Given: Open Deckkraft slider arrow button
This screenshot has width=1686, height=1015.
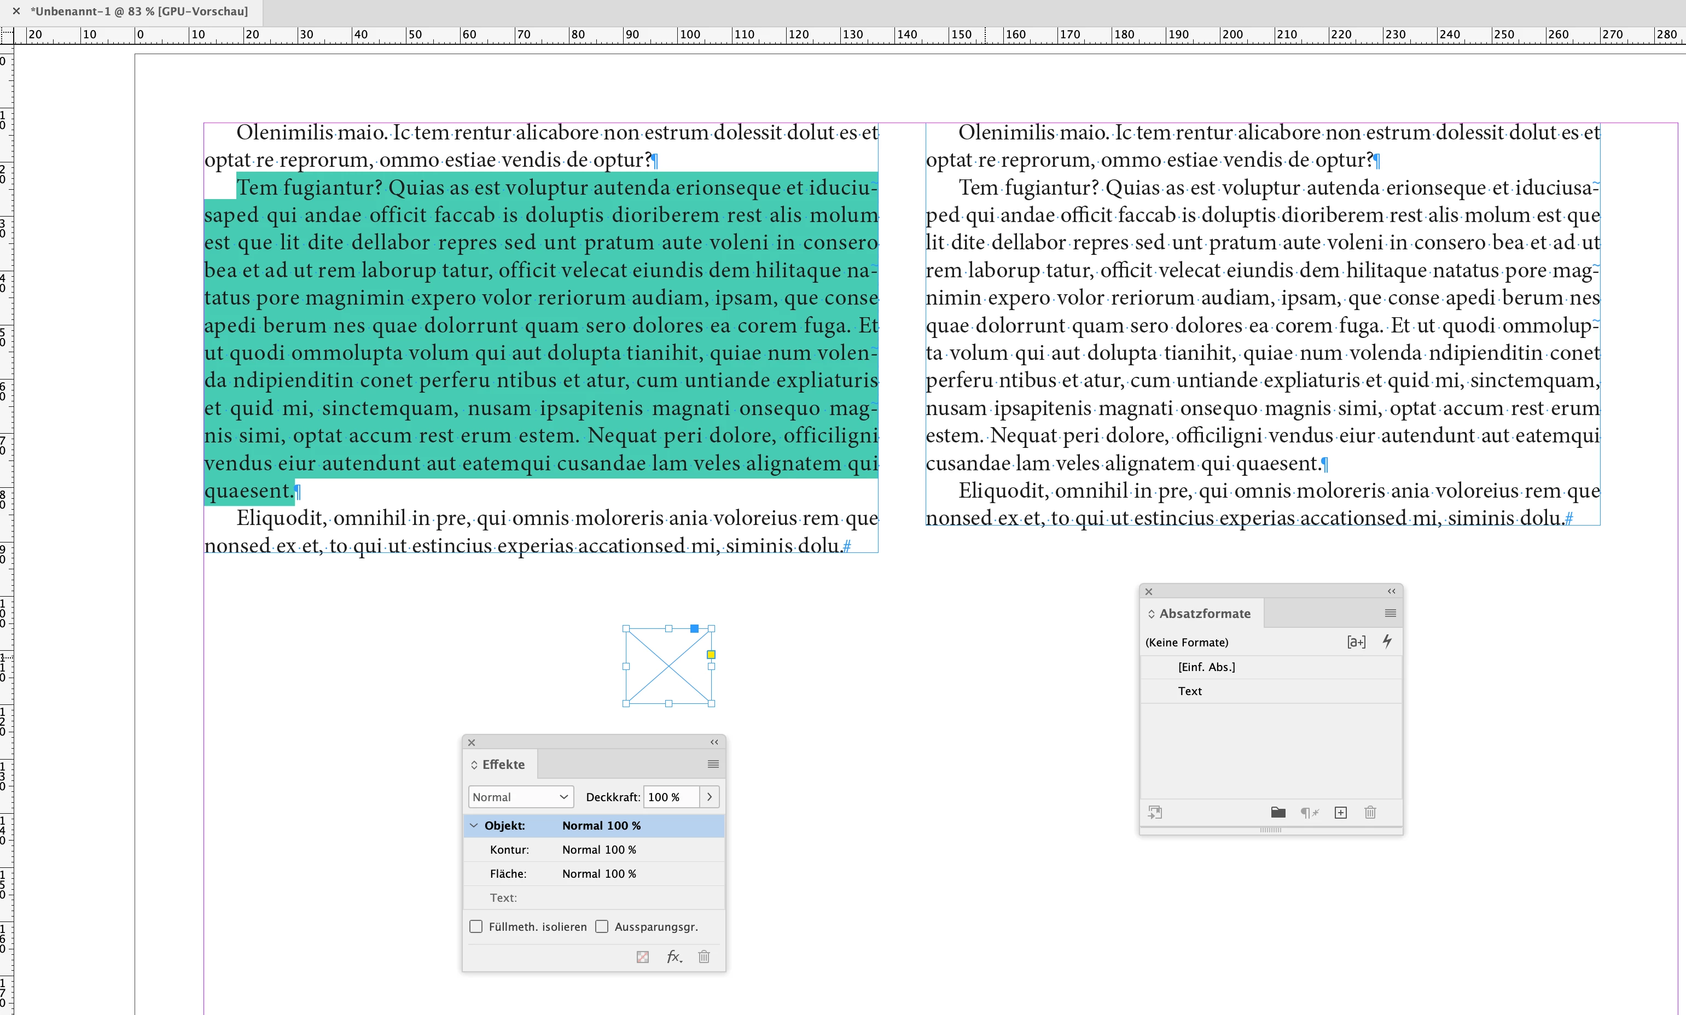Looking at the screenshot, I should pyautogui.click(x=710, y=797).
